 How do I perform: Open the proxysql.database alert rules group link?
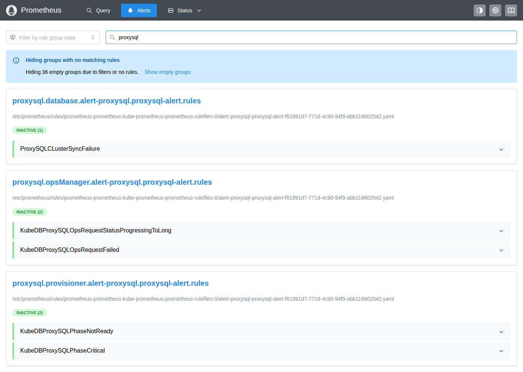coord(106,101)
